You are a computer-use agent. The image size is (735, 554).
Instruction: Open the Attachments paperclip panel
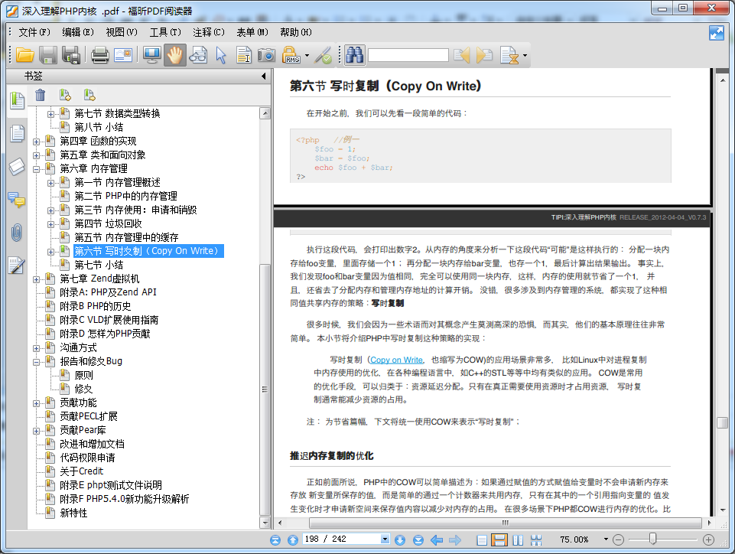(x=17, y=233)
